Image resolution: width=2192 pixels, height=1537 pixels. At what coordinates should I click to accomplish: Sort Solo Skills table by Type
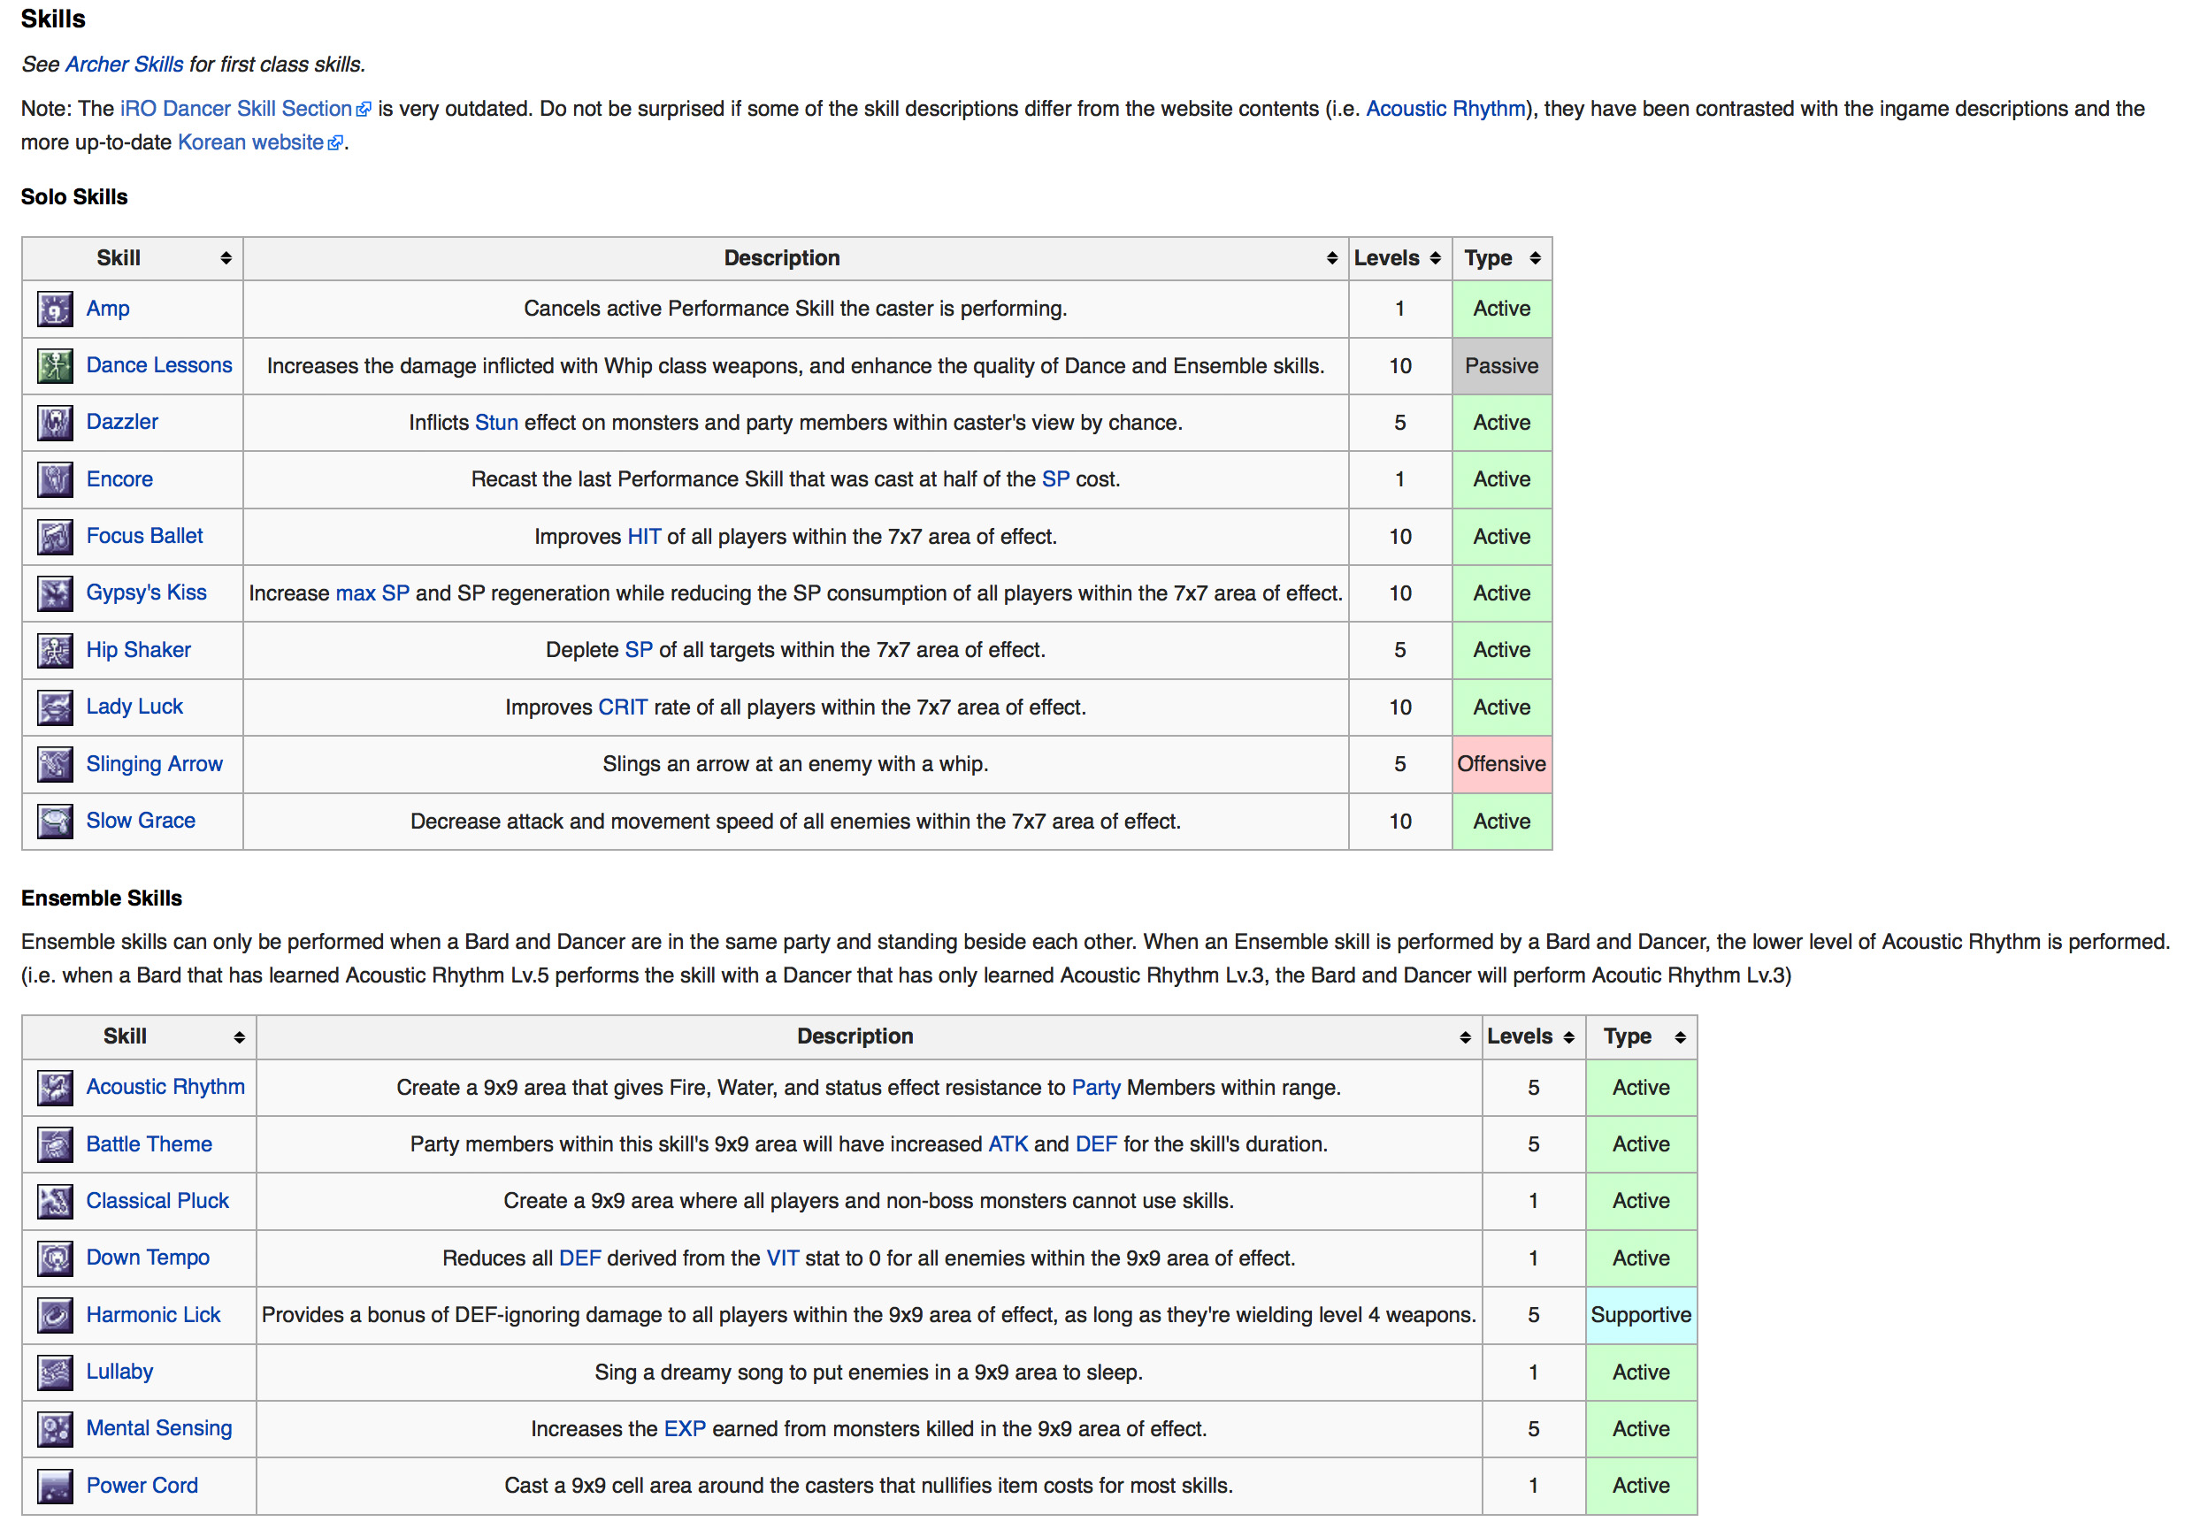[1535, 259]
